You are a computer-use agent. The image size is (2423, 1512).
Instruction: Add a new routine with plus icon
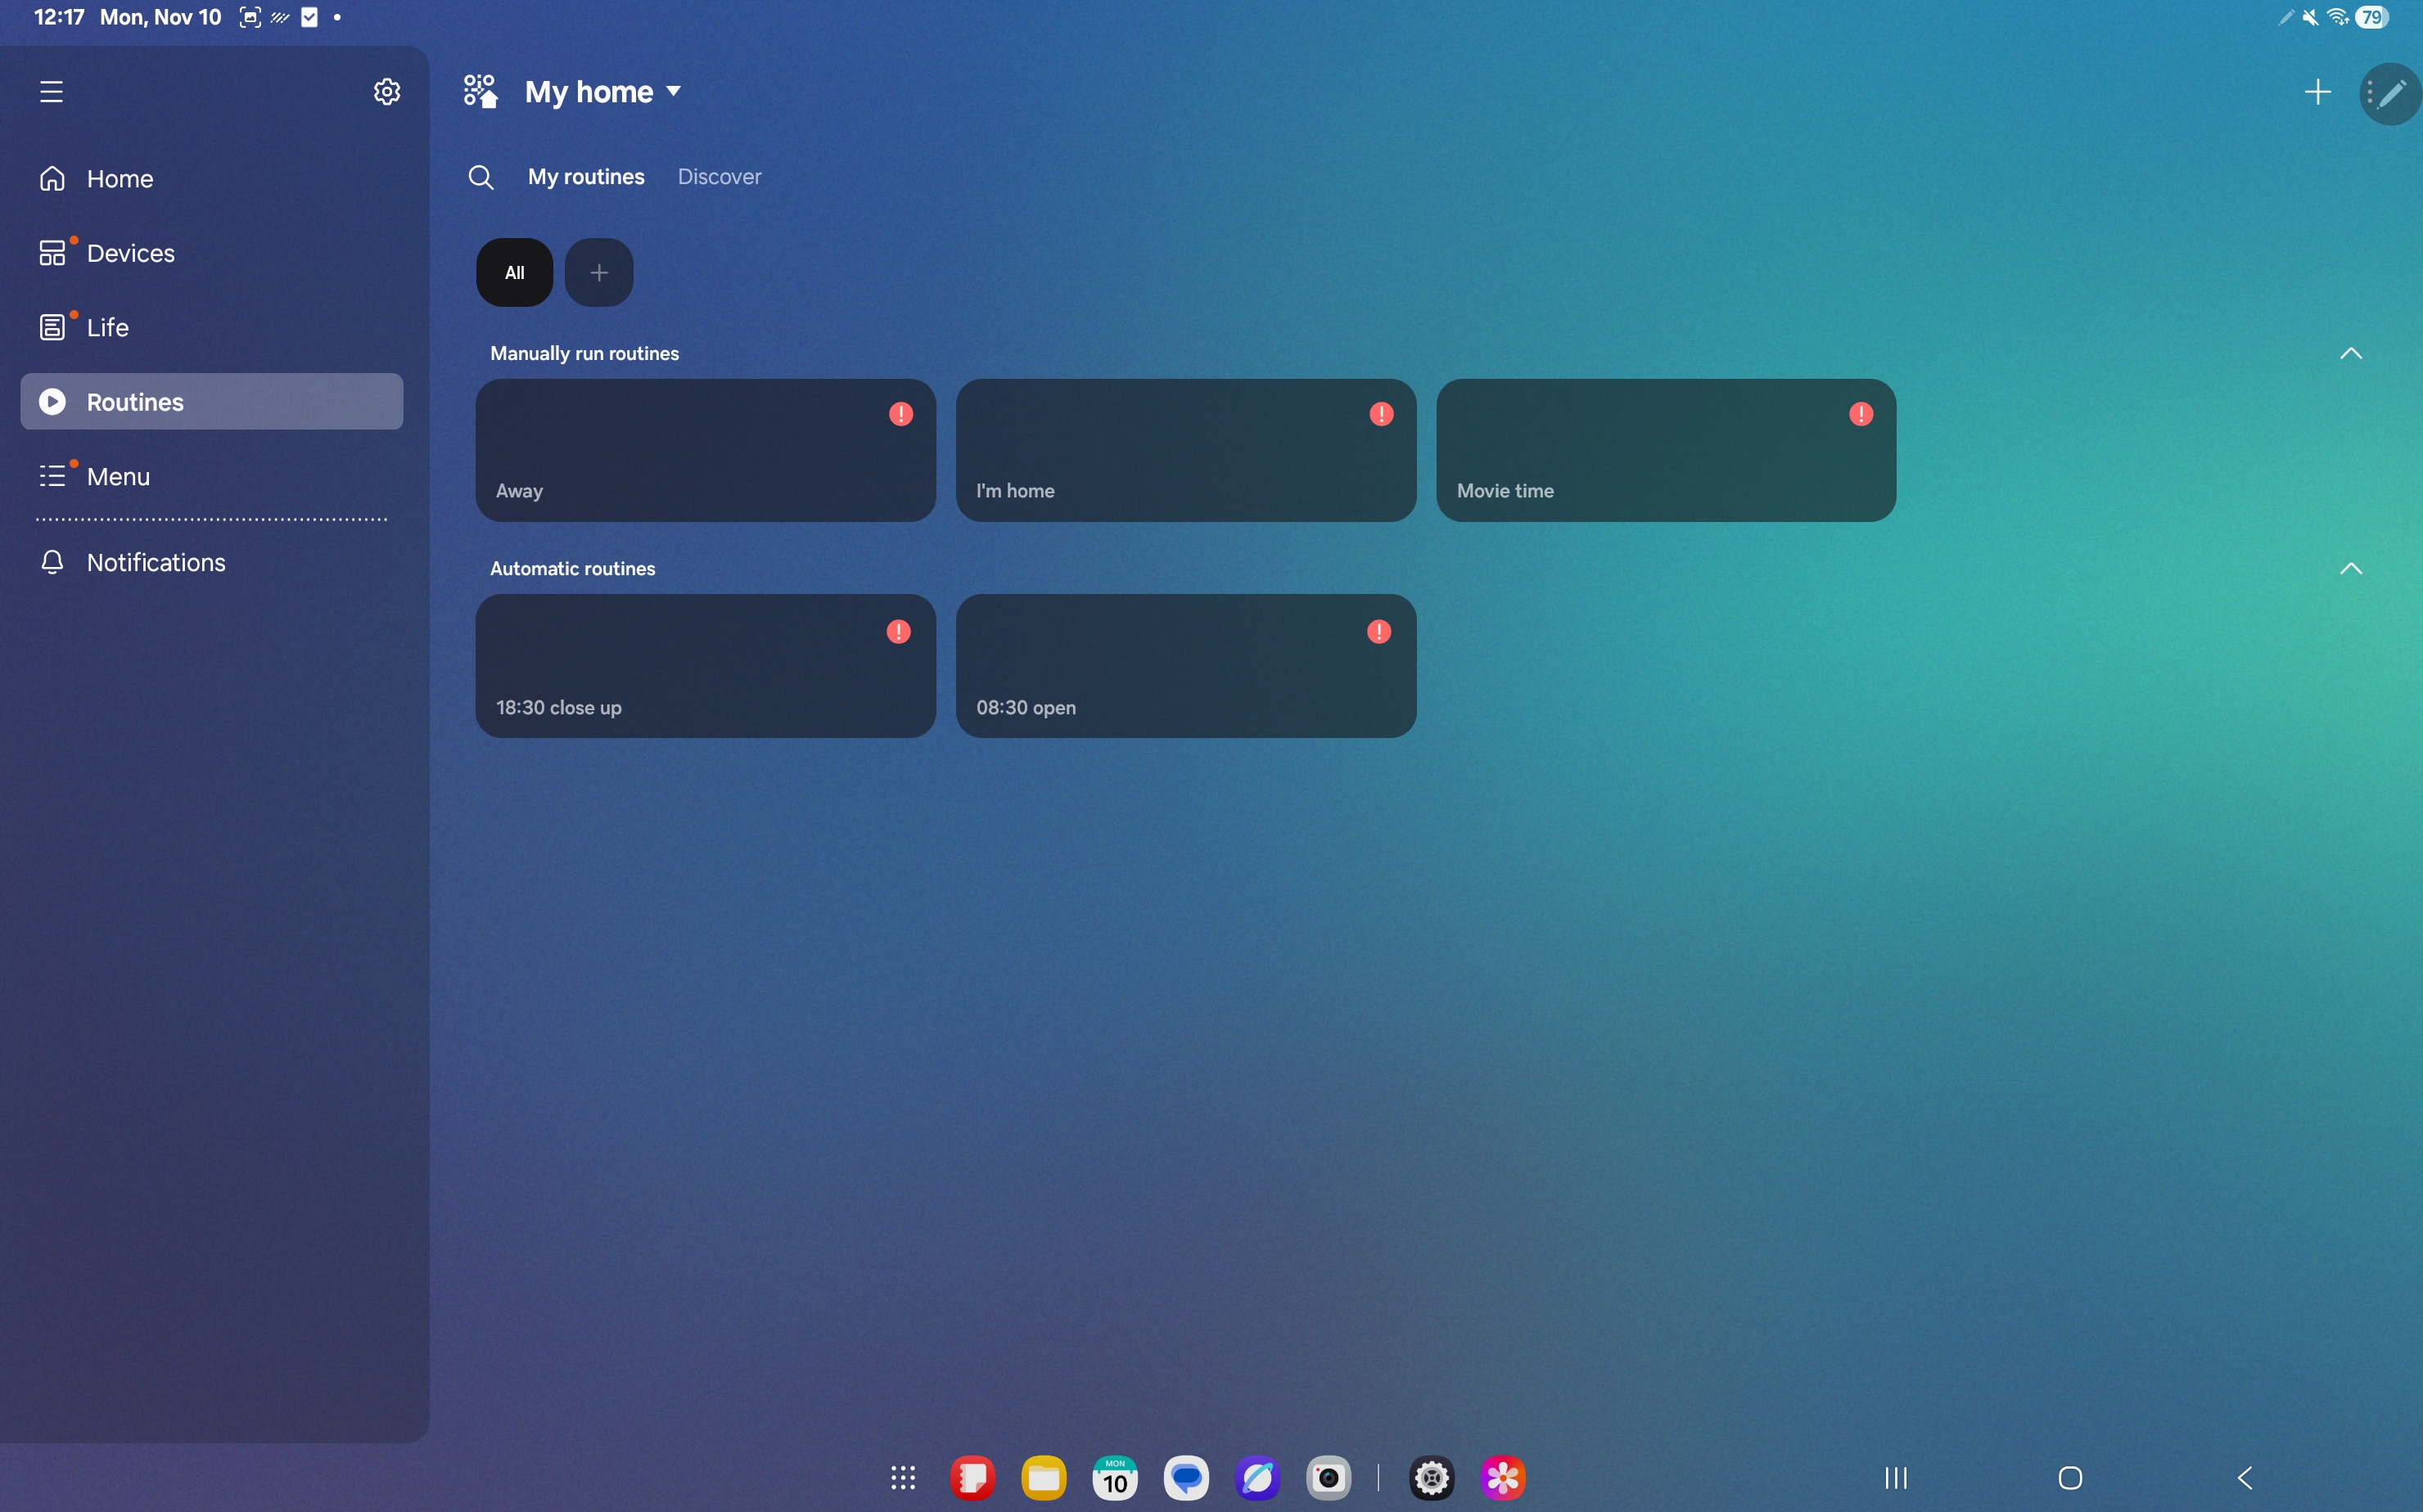(2317, 92)
